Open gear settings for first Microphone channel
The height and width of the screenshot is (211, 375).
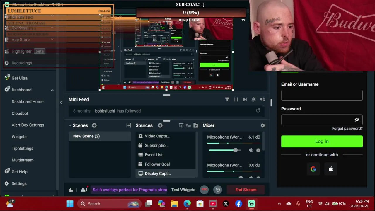(x=258, y=150)
